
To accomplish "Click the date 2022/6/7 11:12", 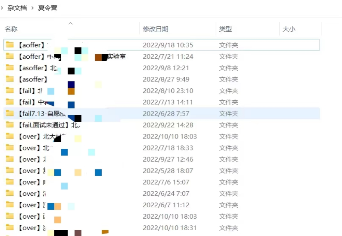I will tap(166, 205).
